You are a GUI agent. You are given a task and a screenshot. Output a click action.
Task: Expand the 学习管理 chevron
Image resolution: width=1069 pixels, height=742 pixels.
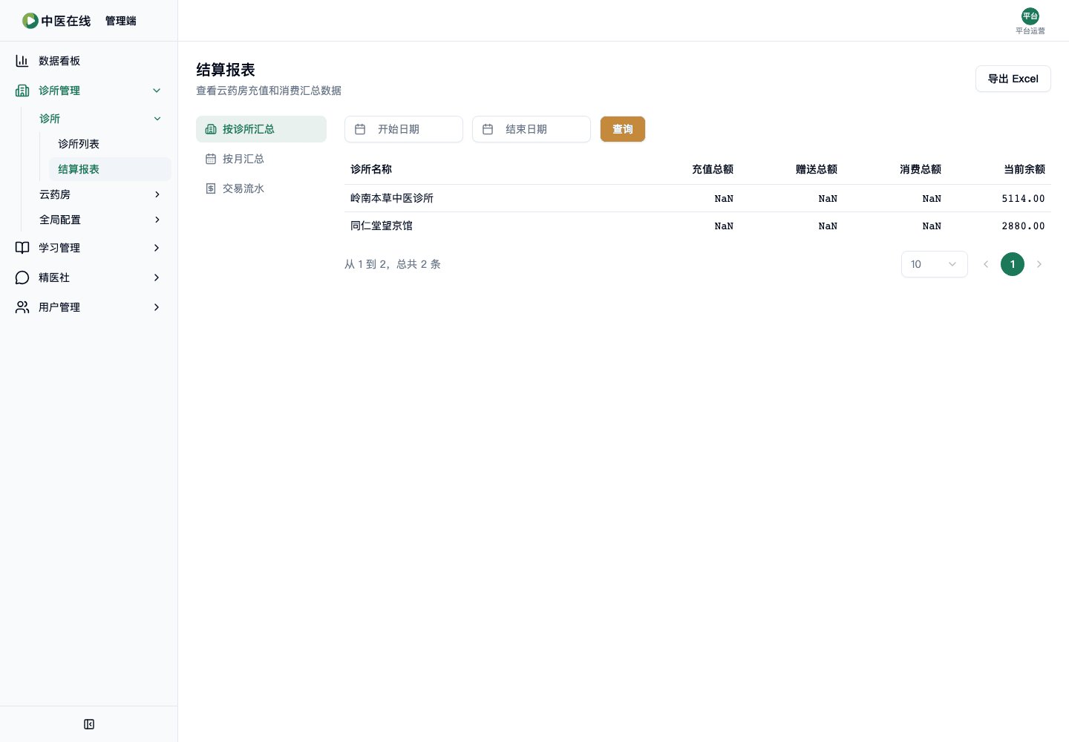157,248
